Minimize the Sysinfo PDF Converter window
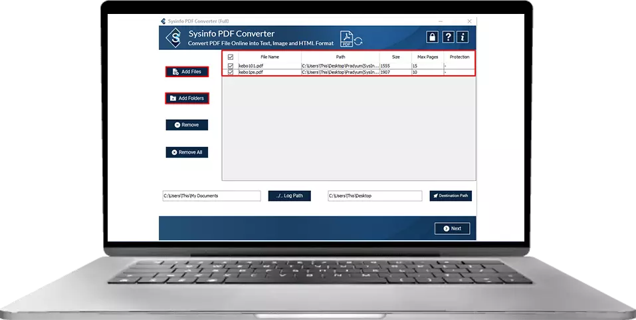The width and height of the screenshot is (636, 320). point(441,21)
